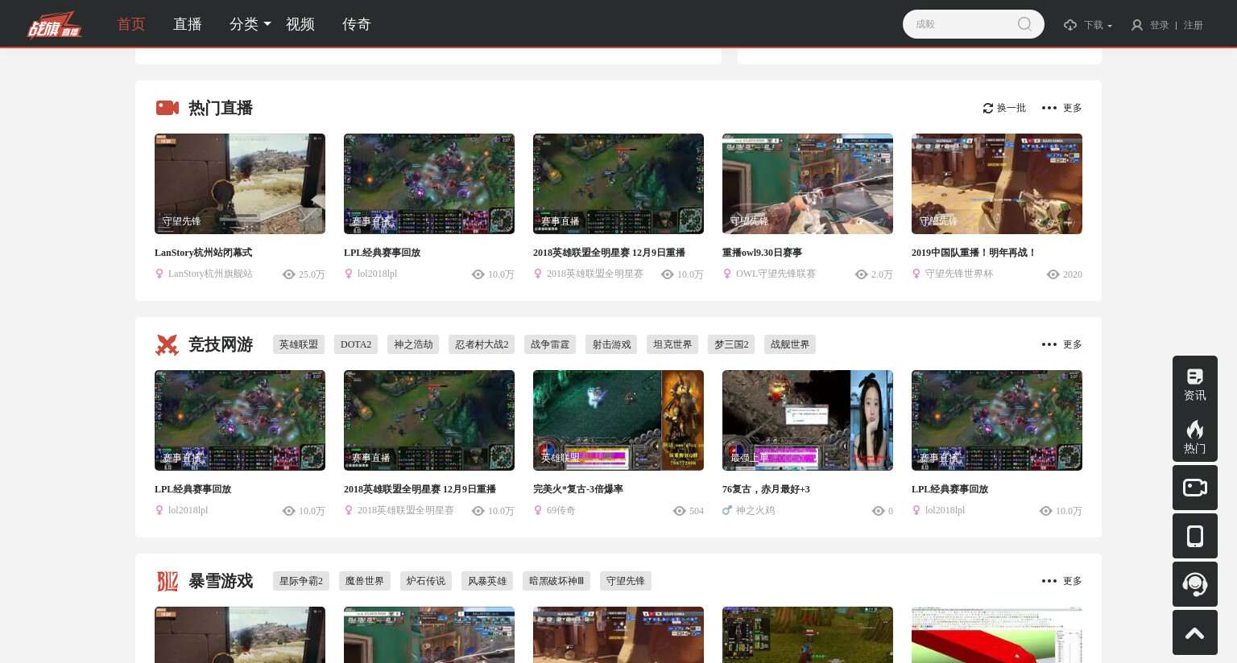
Task: Click the viewer eye icon beside 25.0万
Action: (289, 274)
